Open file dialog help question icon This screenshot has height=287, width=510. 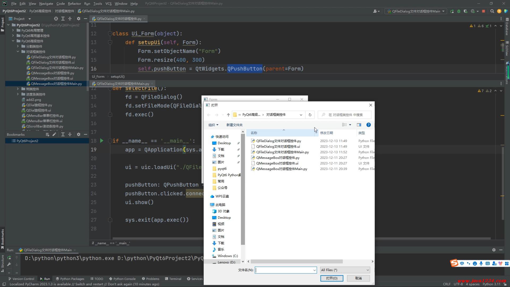pyautogui.click(x=368, y=125)
